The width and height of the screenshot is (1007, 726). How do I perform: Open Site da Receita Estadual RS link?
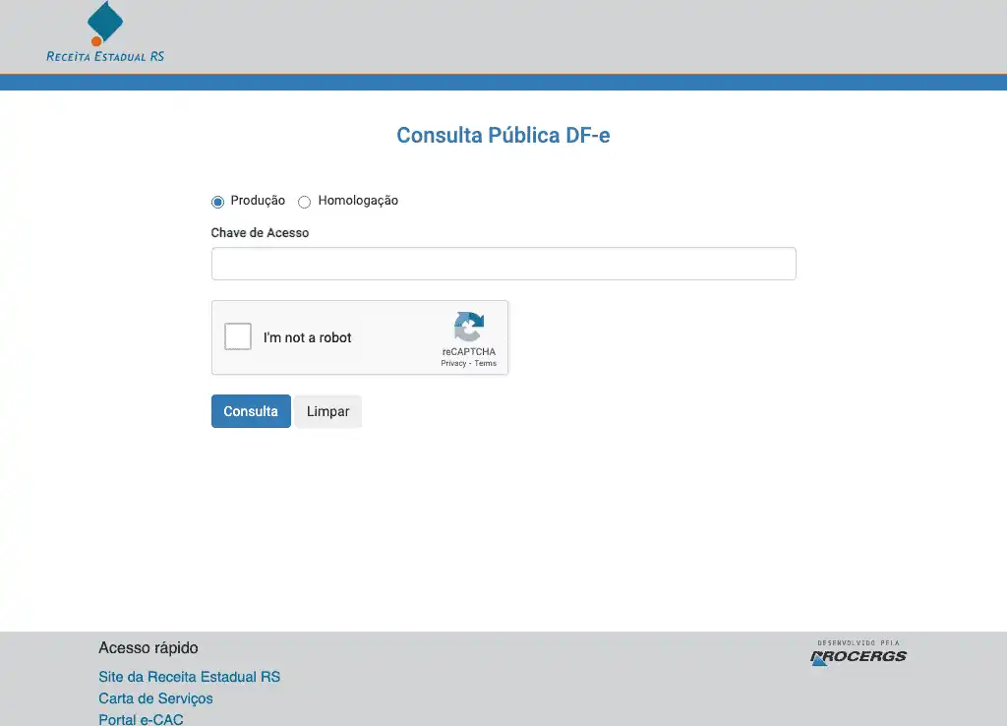[189, 677]
